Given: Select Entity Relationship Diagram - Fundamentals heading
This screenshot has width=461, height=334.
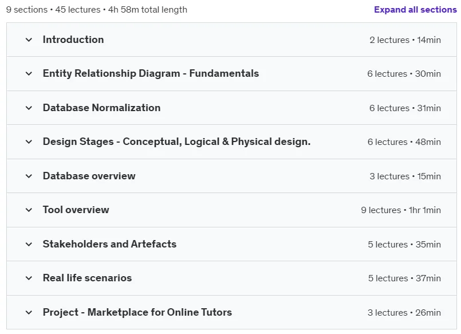Looking at the screenshot, I should click(x=151, y=73).
